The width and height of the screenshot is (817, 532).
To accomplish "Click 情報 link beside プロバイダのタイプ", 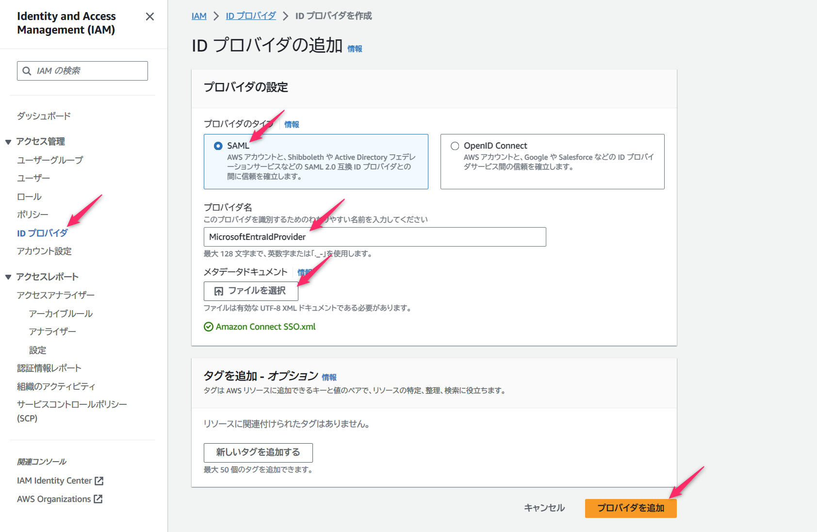I will click(292, 124).
